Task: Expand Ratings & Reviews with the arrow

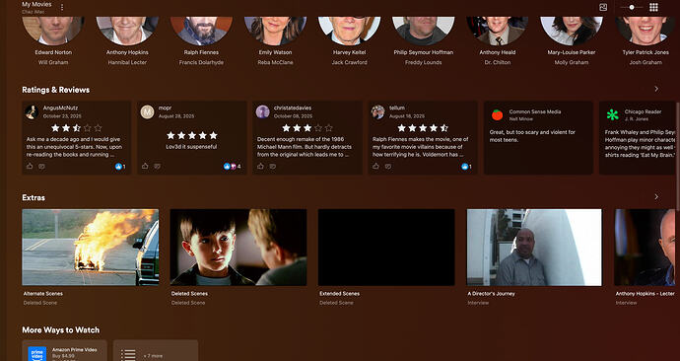Action: tap(656, 89)
